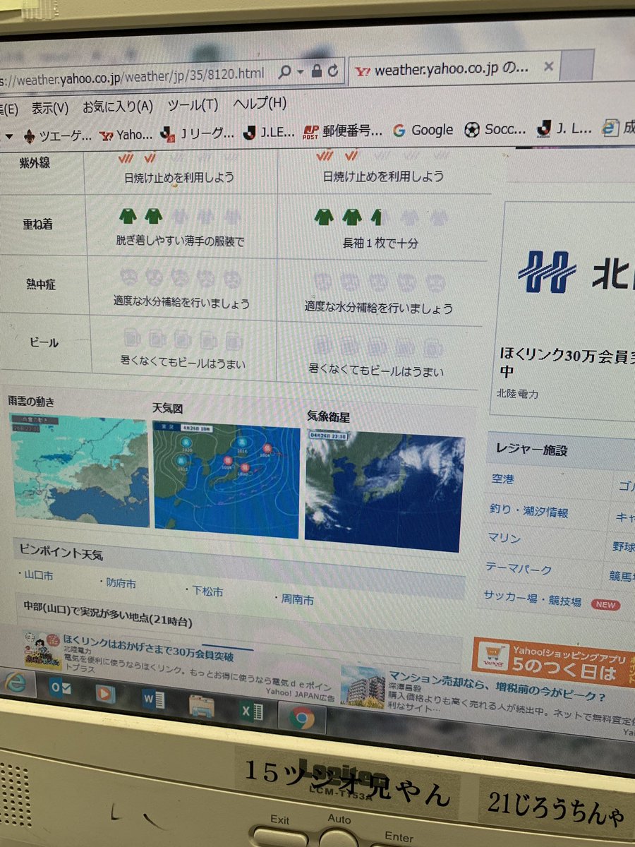
Task: Open the J. L... favorites bookmark
Action: 564,129
